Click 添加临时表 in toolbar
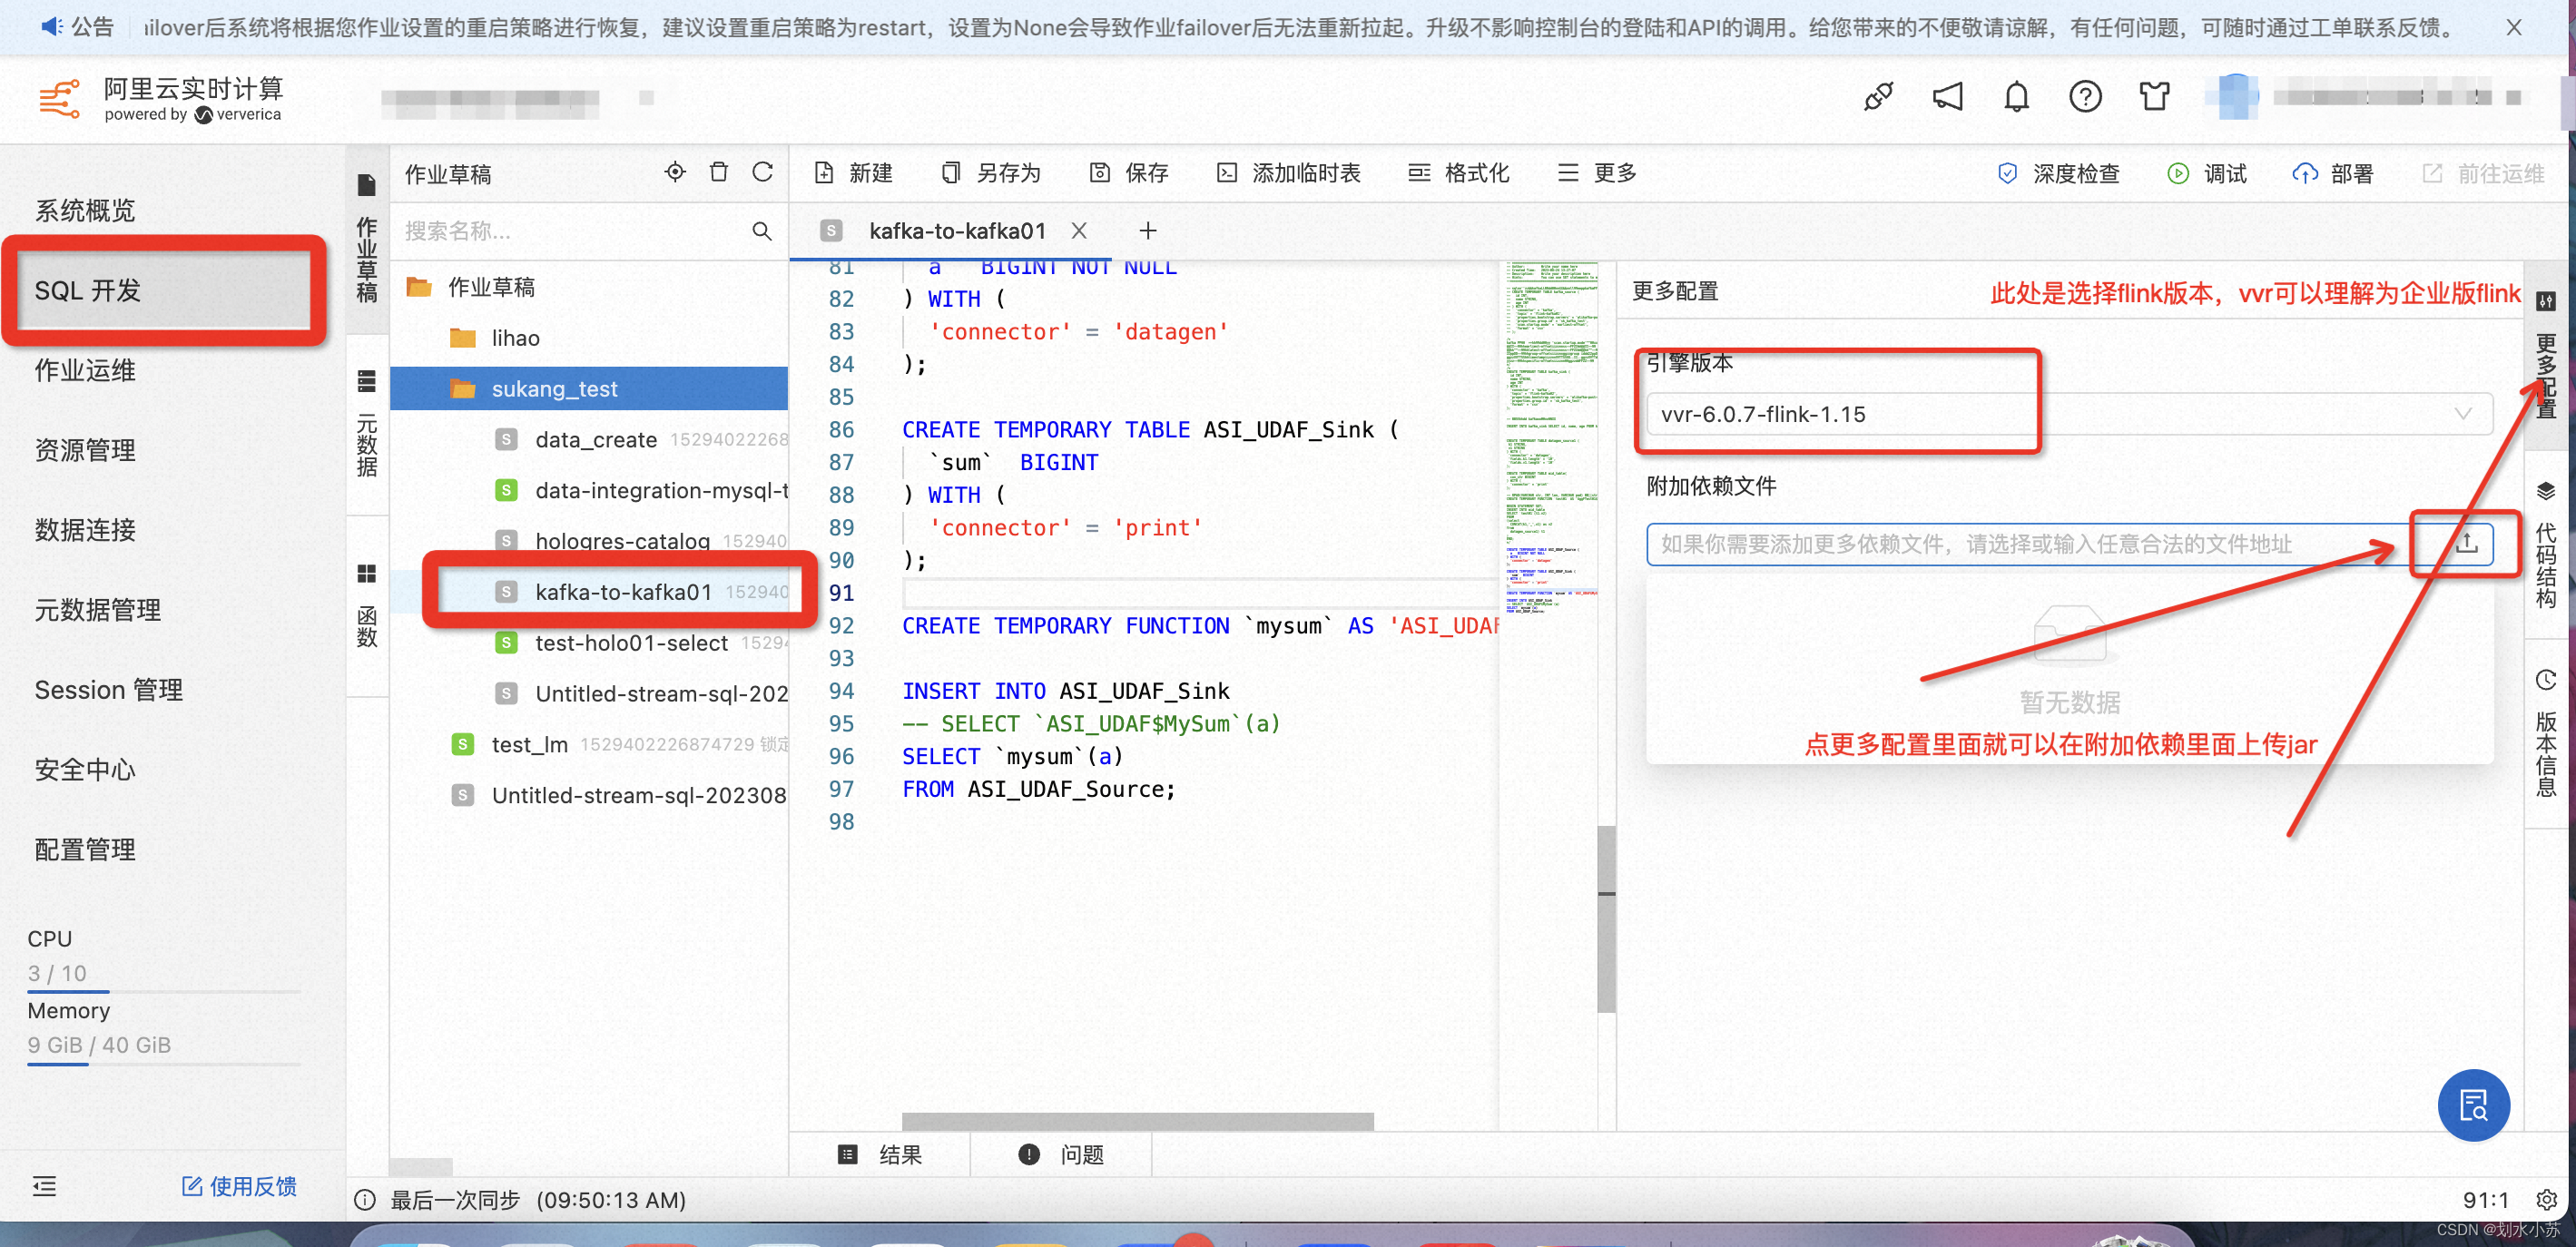This screenshot has height=1247, width=2576. click(1288, 173)
